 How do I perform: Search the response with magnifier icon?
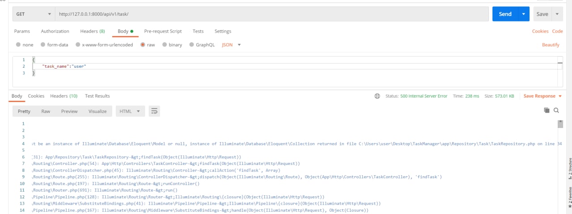(556, 110)
